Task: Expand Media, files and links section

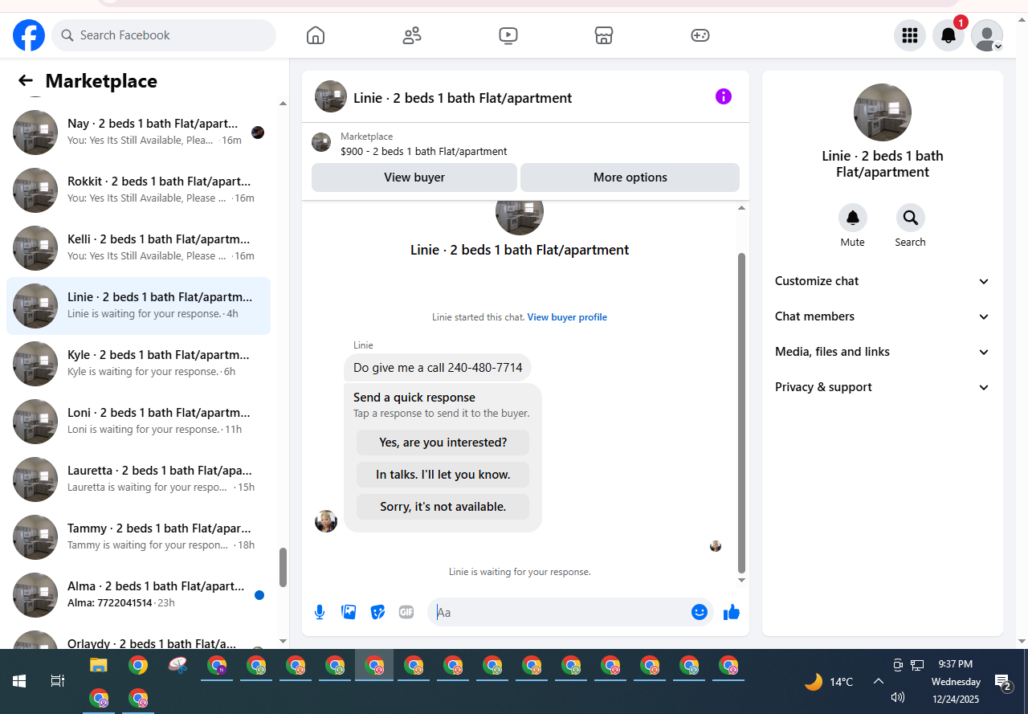Action: (883, 352)
